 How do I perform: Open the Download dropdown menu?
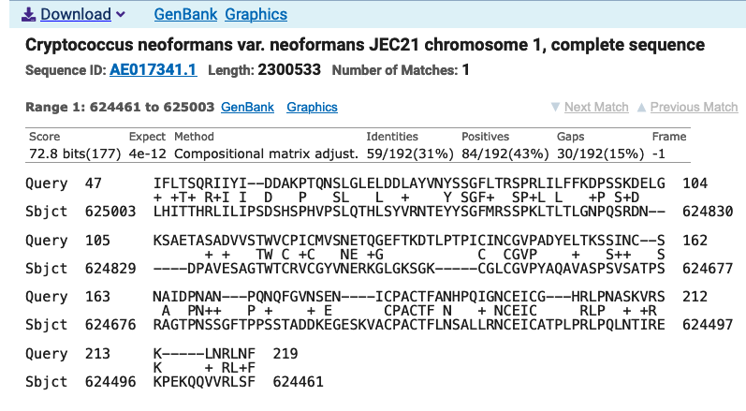pos(76,14)
